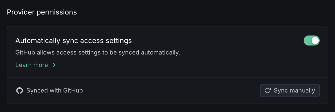Select the Automatically sync access settings title
The width and height of the screenshot is (335, 112).
[x=74, y=40]
